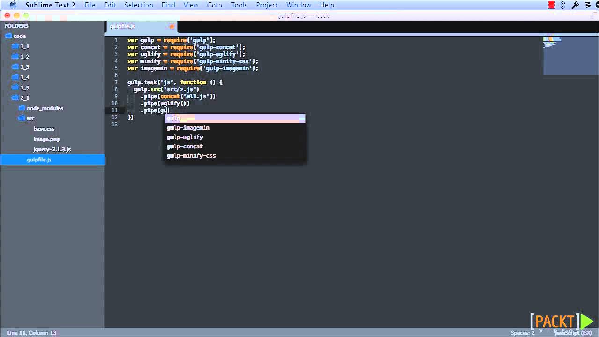Expand the 1_4 folder
This screenshot has height=337, width=599.
[x=15, y=77]
